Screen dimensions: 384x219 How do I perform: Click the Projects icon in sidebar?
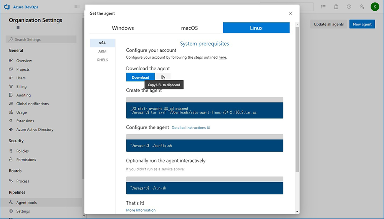pyautogui.click(x=11, y=69)
